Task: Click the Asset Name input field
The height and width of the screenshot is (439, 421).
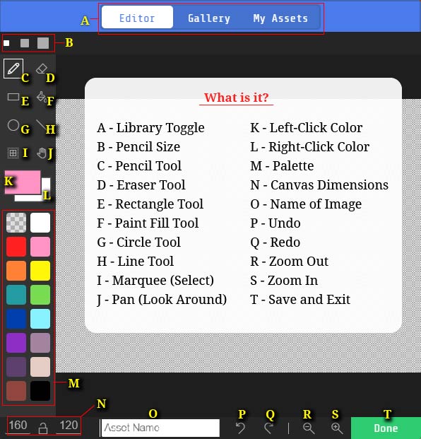Action: pos(160,428)
